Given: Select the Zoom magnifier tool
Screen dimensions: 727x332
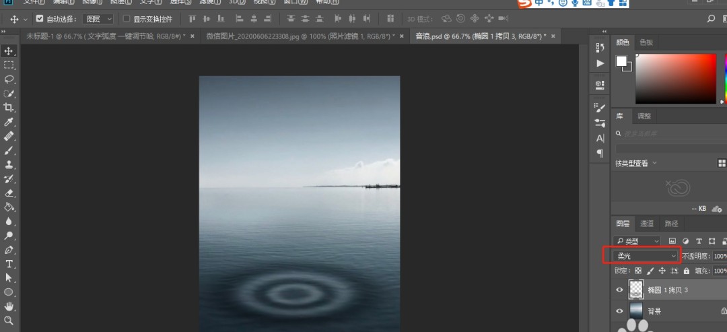Looking at the screenshot, I should tap(9, 321).
